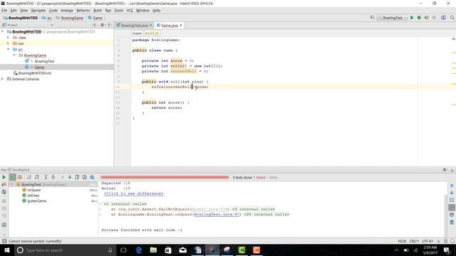Collapse the BowlingWithTDD project root node
456x256 pixels.
3,31
